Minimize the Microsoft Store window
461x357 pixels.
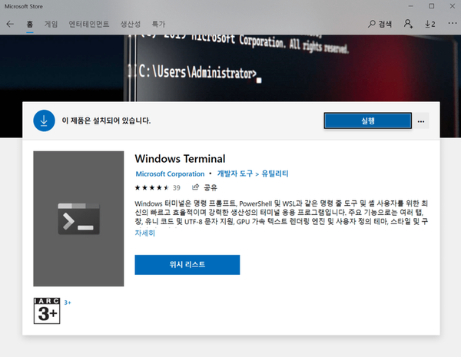411,6
